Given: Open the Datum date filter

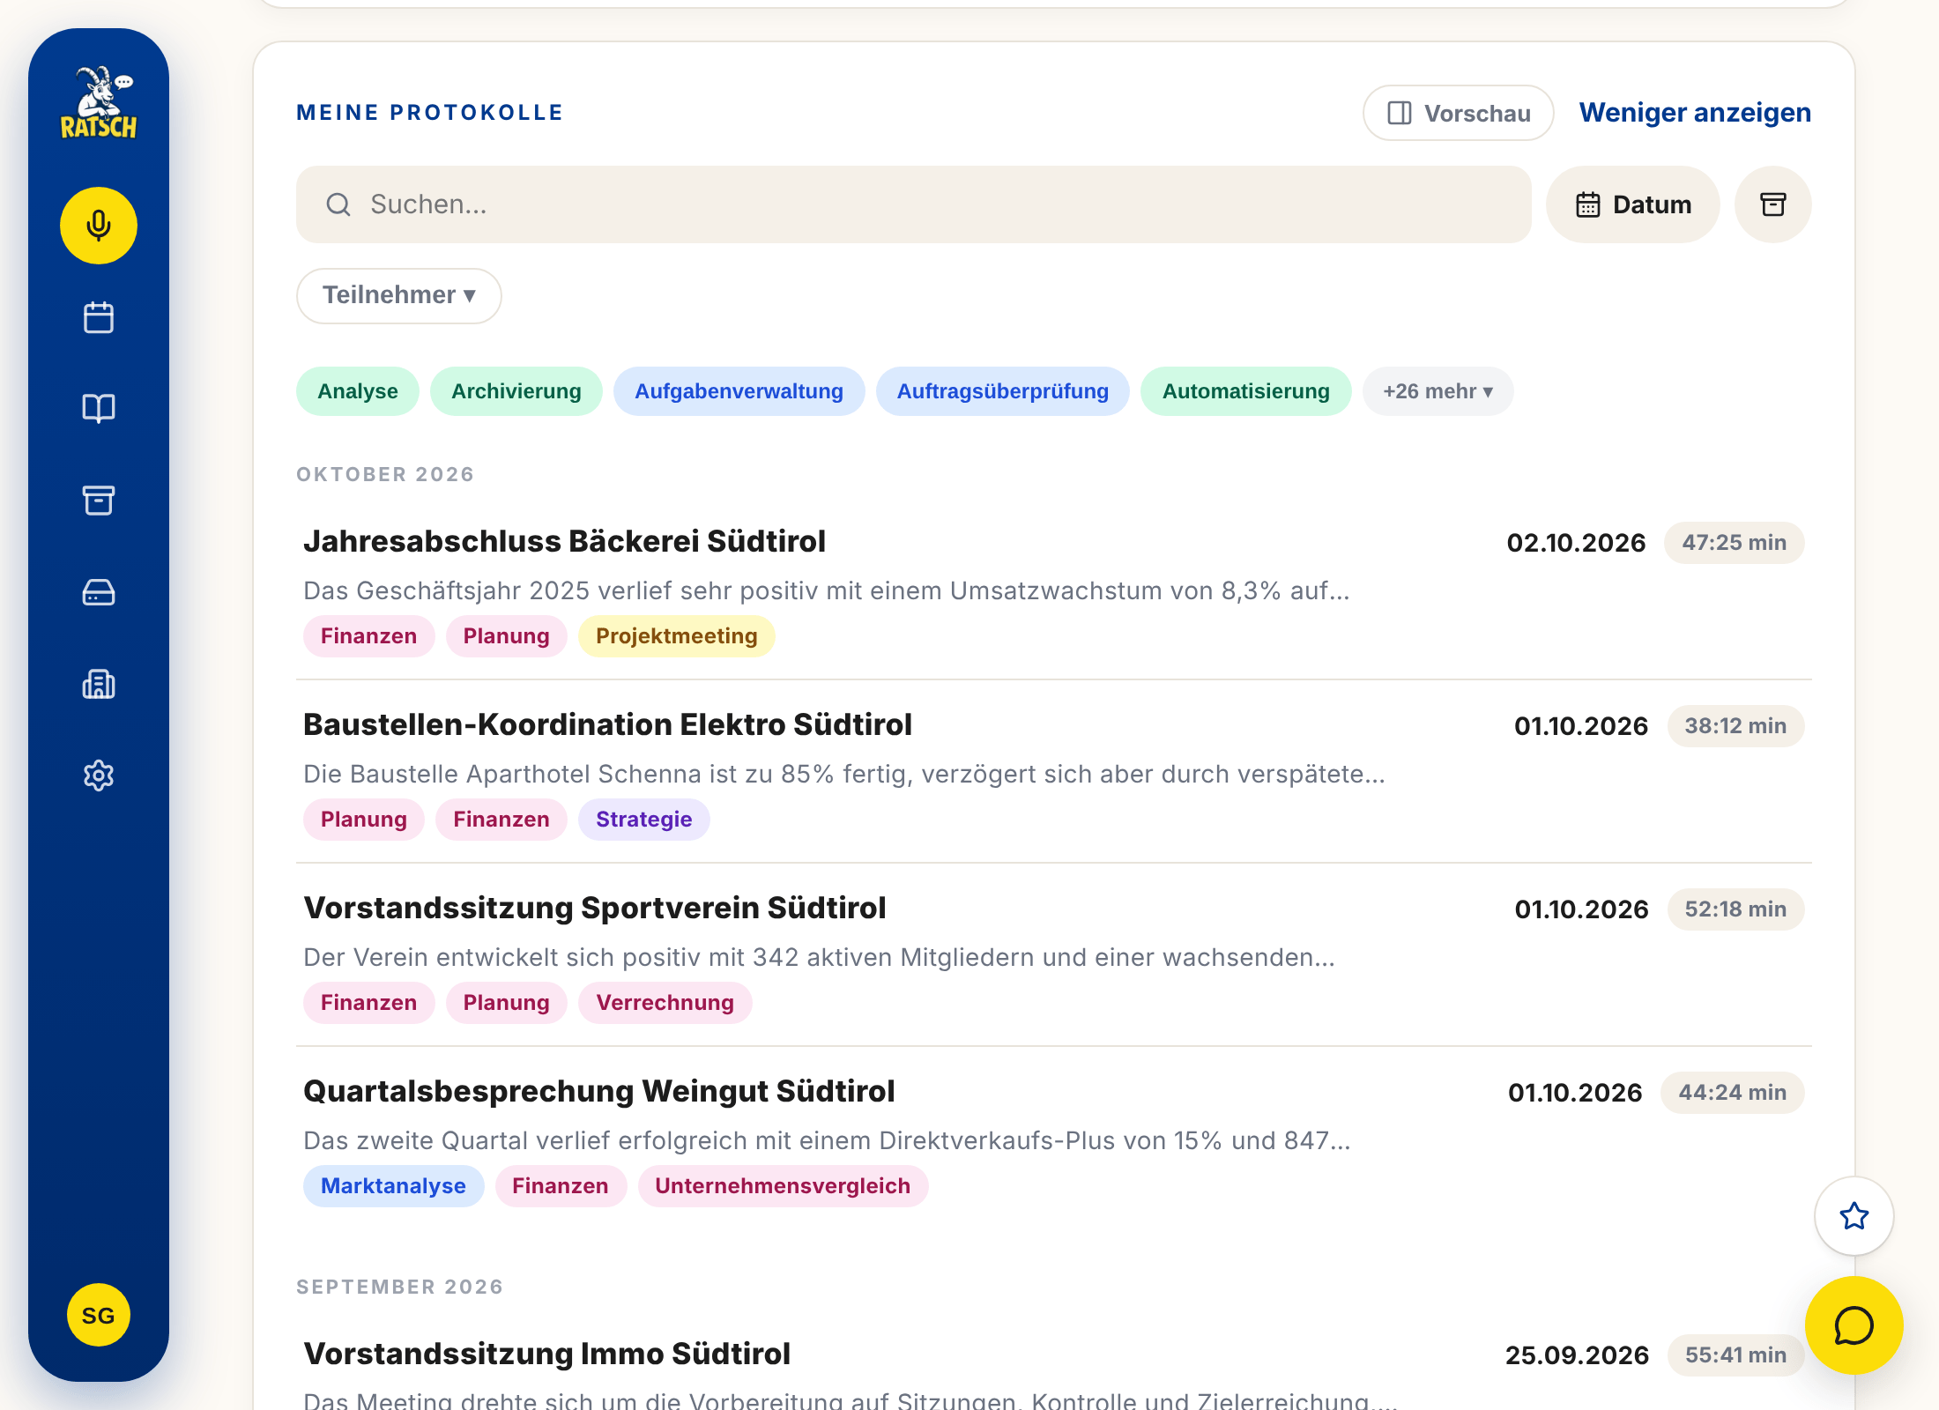Looking at the screenshot, I should (1633, 204).
